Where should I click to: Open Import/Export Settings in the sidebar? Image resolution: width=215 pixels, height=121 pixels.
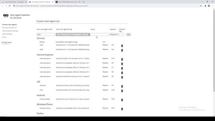point(10,31)
